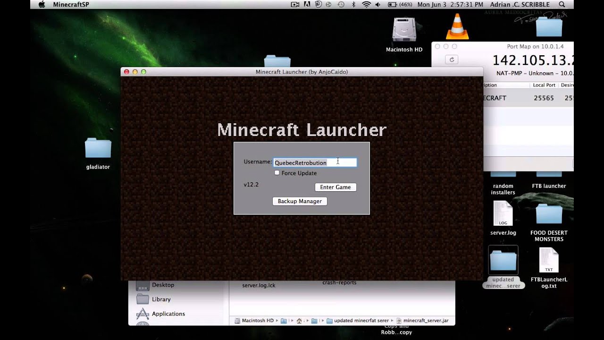Open Library in Finder sidebar
The width and height of the screenshot is (604, 340).
(x=161, y=299)
